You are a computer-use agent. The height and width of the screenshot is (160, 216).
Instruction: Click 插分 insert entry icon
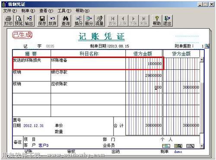[79, 21]
